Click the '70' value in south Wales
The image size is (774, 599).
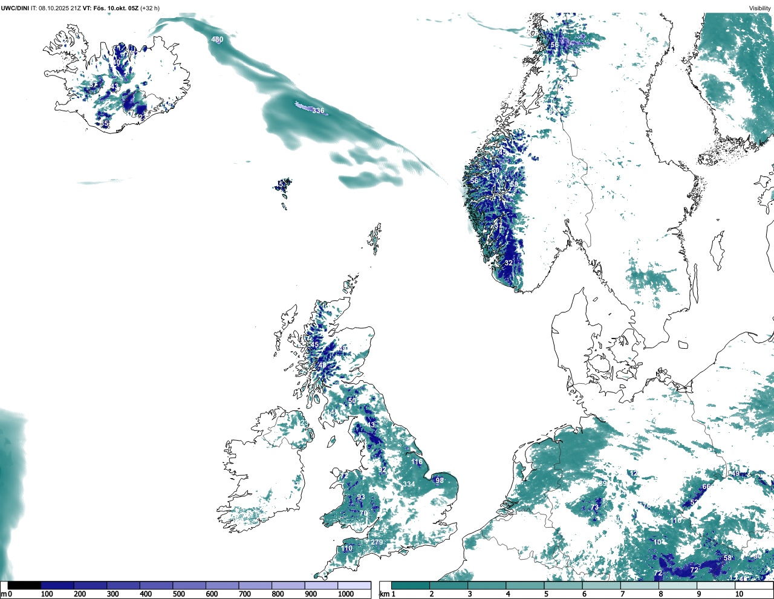(x=363, y=513)
